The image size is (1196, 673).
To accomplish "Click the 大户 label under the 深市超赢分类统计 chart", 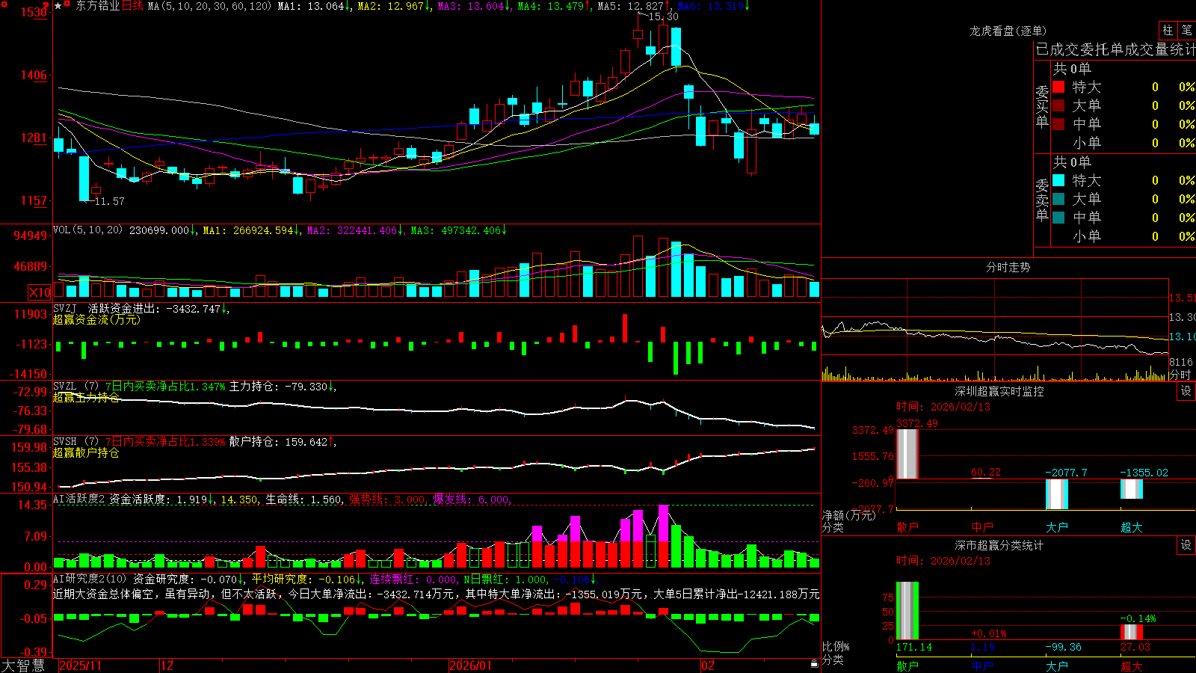I will coord(1056,666).
